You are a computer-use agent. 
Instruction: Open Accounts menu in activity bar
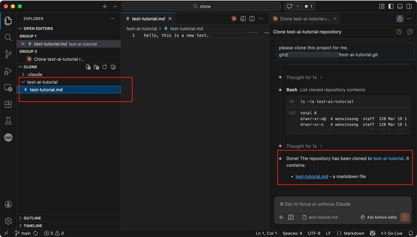8,205
